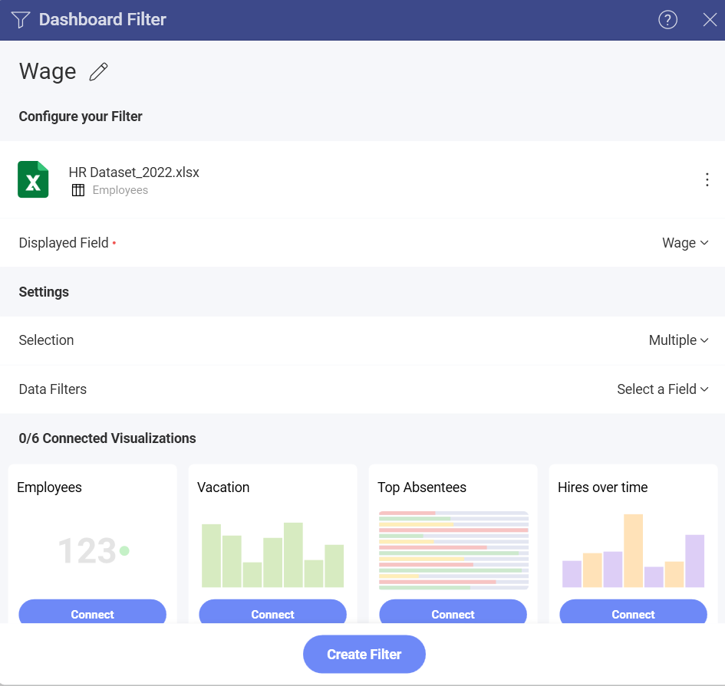Click the HR Dataset_2022.xlsx file name
This screenshot has width=725, height=686.
point(134,172)
